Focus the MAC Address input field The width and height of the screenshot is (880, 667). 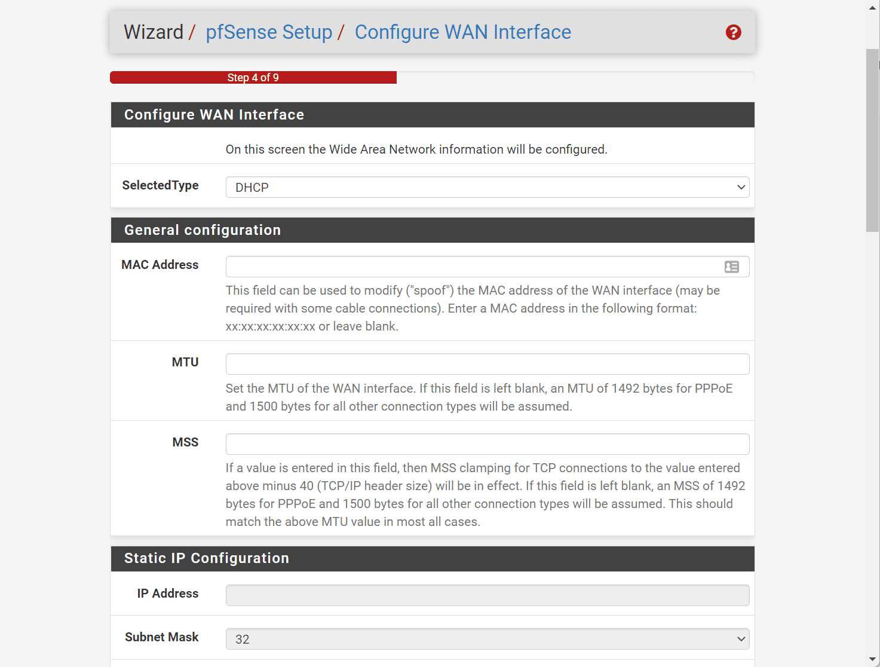pos(472,267)
